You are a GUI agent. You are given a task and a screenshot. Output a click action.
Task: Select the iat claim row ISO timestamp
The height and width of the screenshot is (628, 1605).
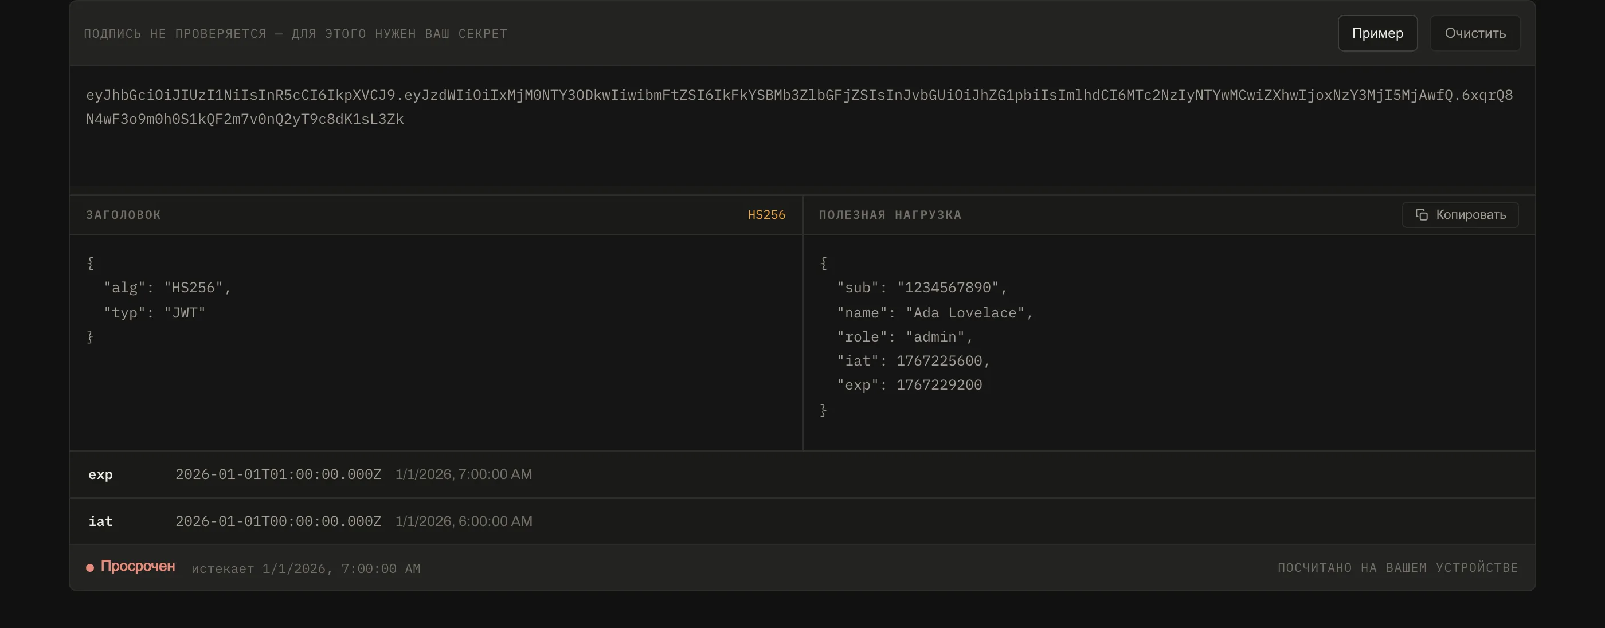[x=278, y=521]
